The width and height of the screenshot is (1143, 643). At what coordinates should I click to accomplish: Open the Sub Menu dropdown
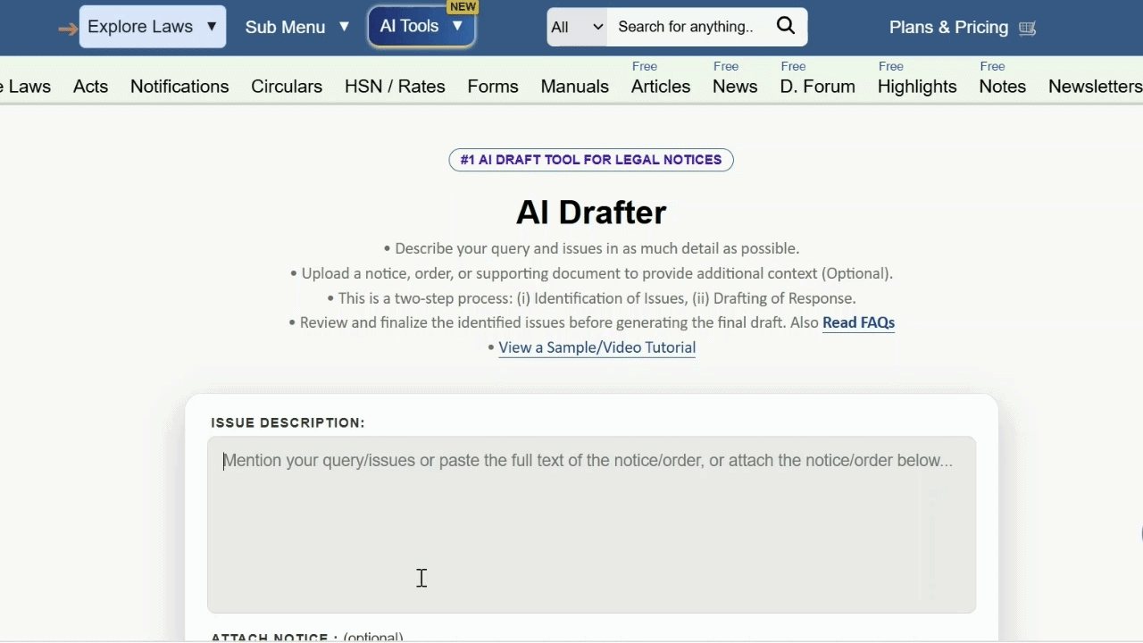coord(296,27)
